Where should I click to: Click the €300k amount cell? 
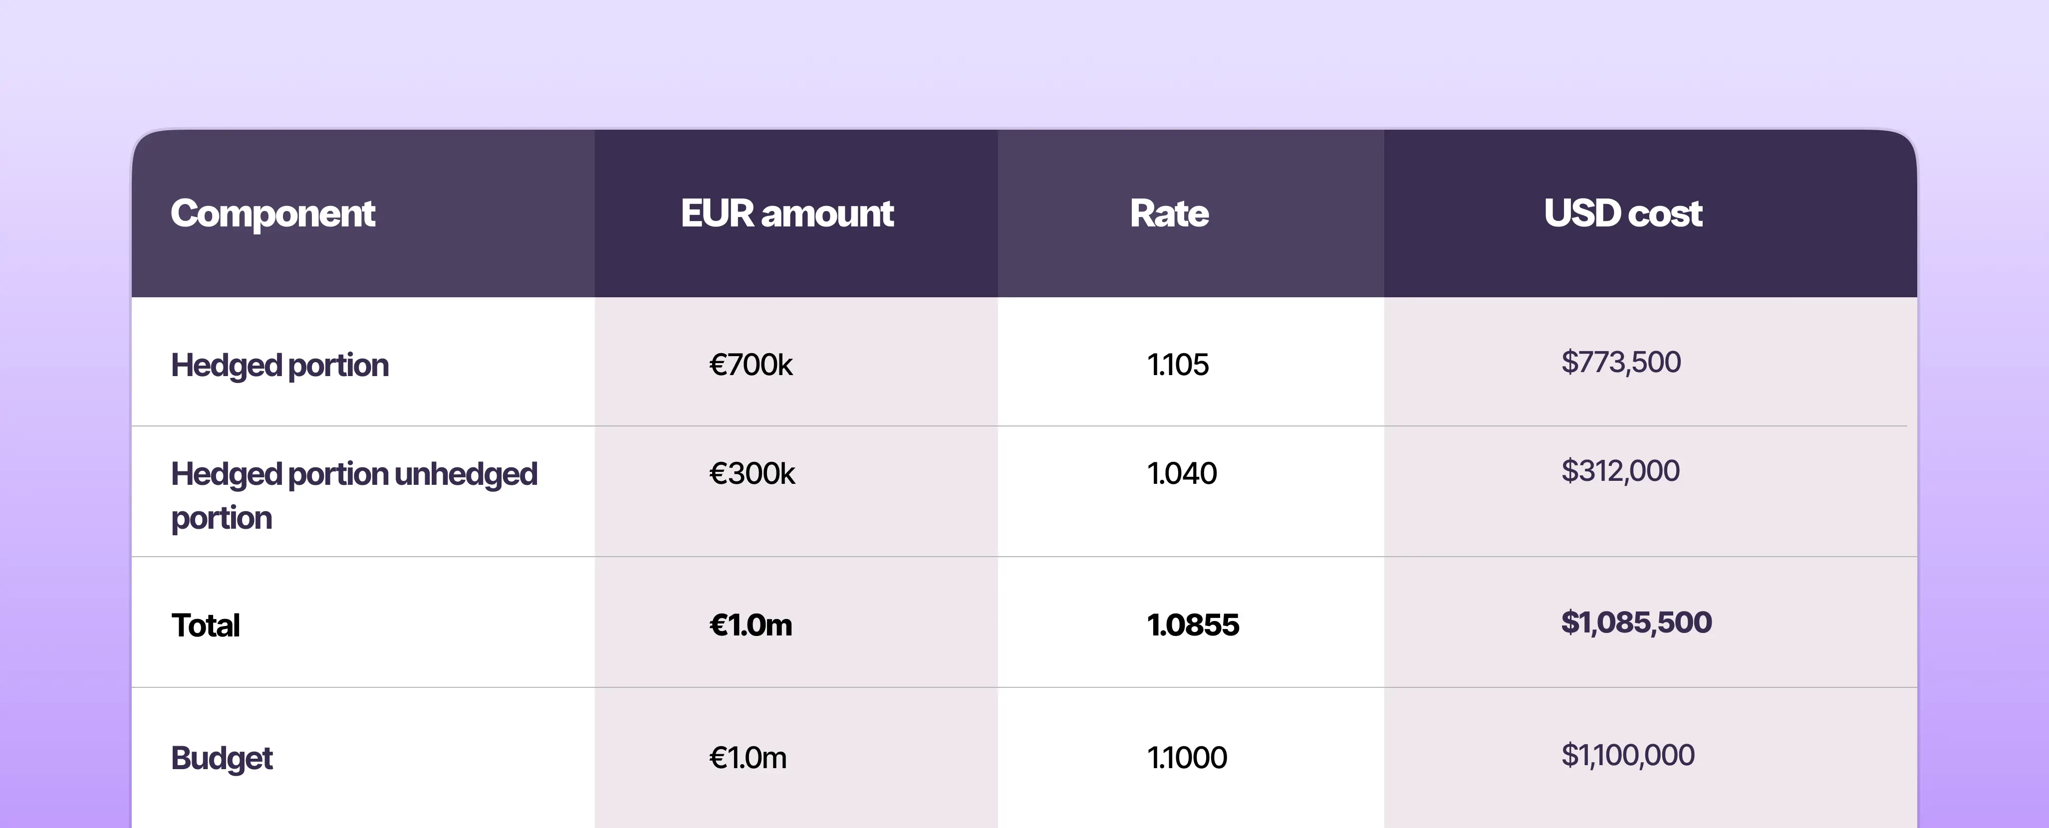752,473
